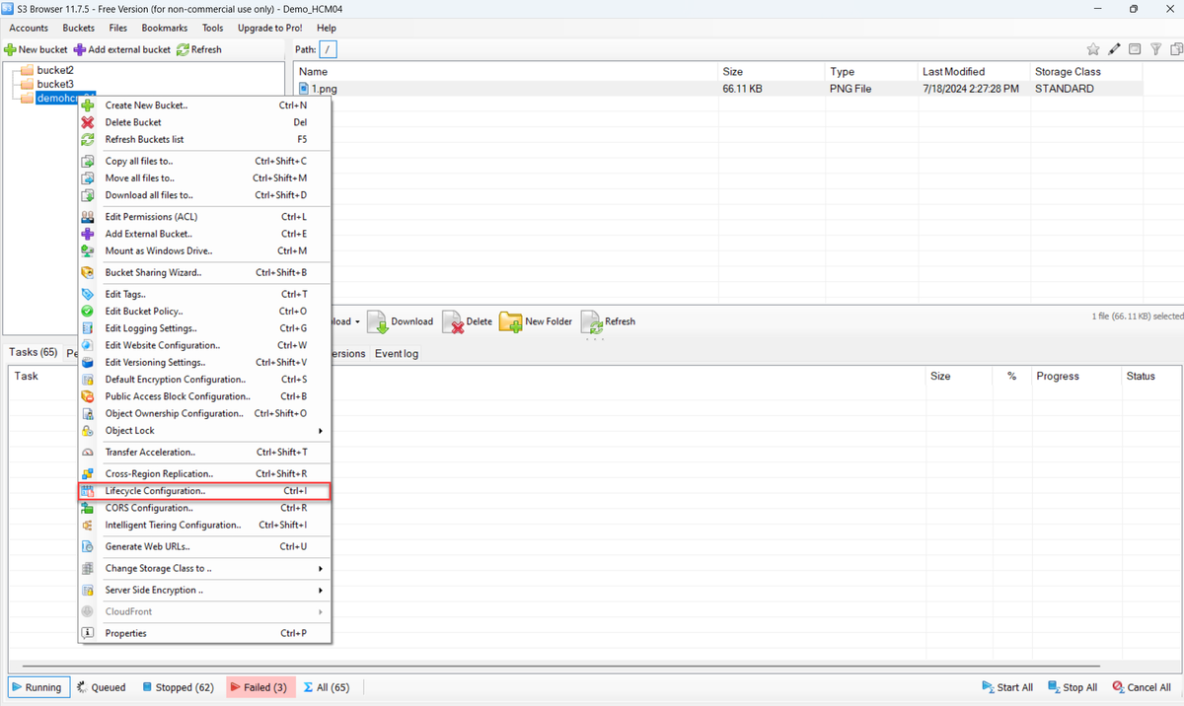The width and height of the screenshot is (1184, 706).
Task: Open the Buckets menu in menu bar
Action: pos(78,29)
